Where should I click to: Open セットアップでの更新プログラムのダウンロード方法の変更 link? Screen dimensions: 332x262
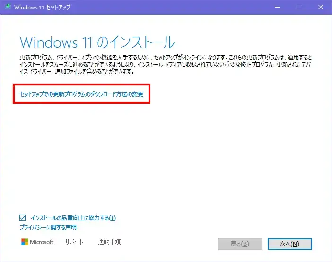click(x=81, y=94)
